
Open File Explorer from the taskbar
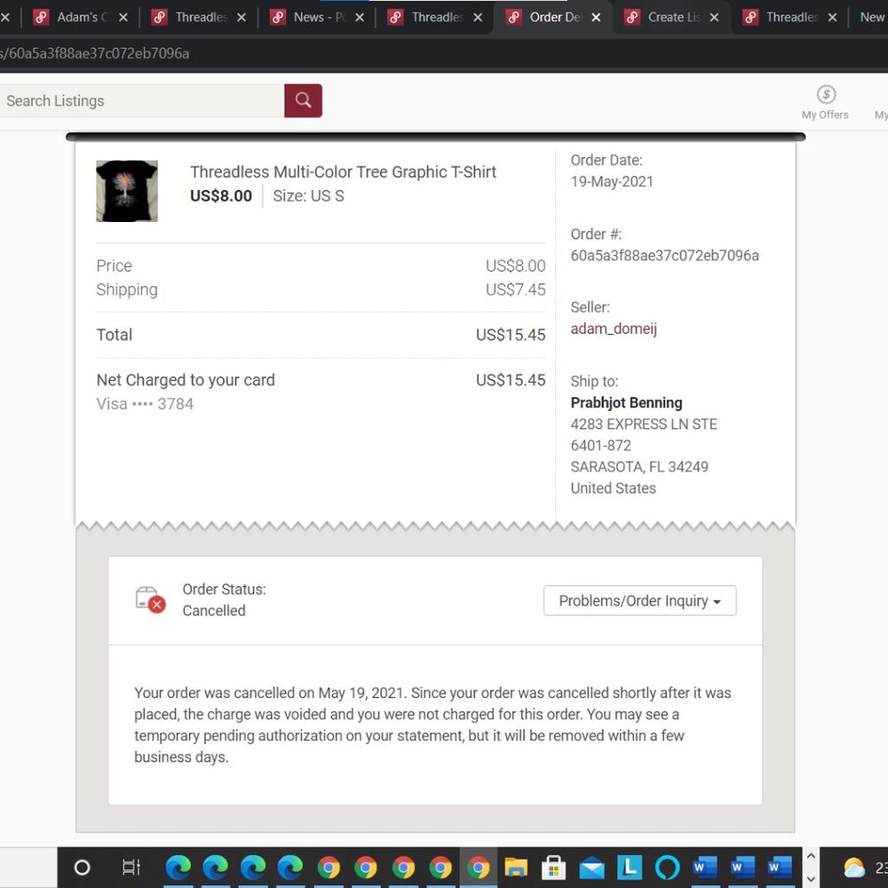point(516,867)
